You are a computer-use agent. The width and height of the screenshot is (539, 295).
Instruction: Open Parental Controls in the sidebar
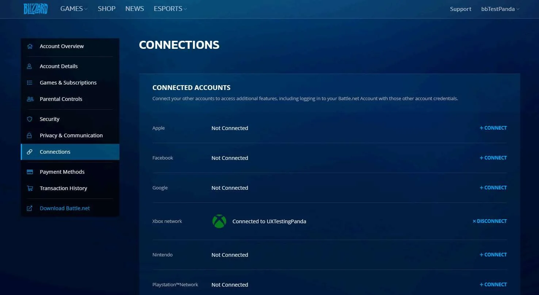pos(70,99)
